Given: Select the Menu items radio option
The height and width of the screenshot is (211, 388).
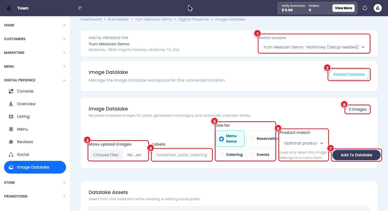Looking at the screenshot, I should (221, 139).
